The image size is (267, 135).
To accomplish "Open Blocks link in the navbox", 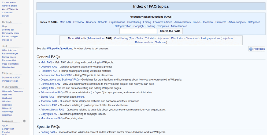I will coord(196,22).
